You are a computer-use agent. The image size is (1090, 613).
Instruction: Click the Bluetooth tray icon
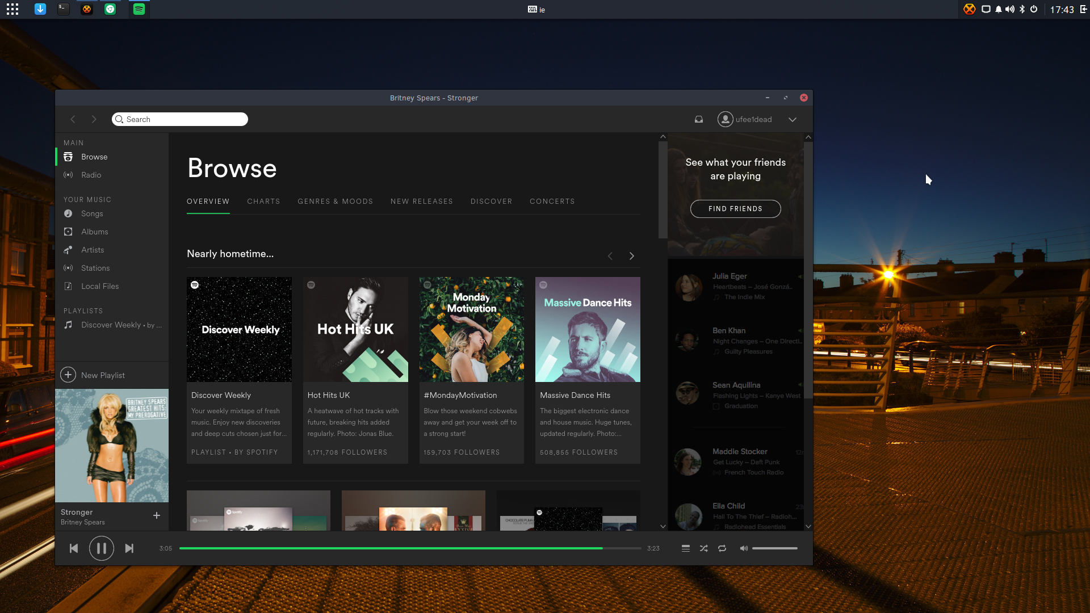click(x=1022, y=9)
